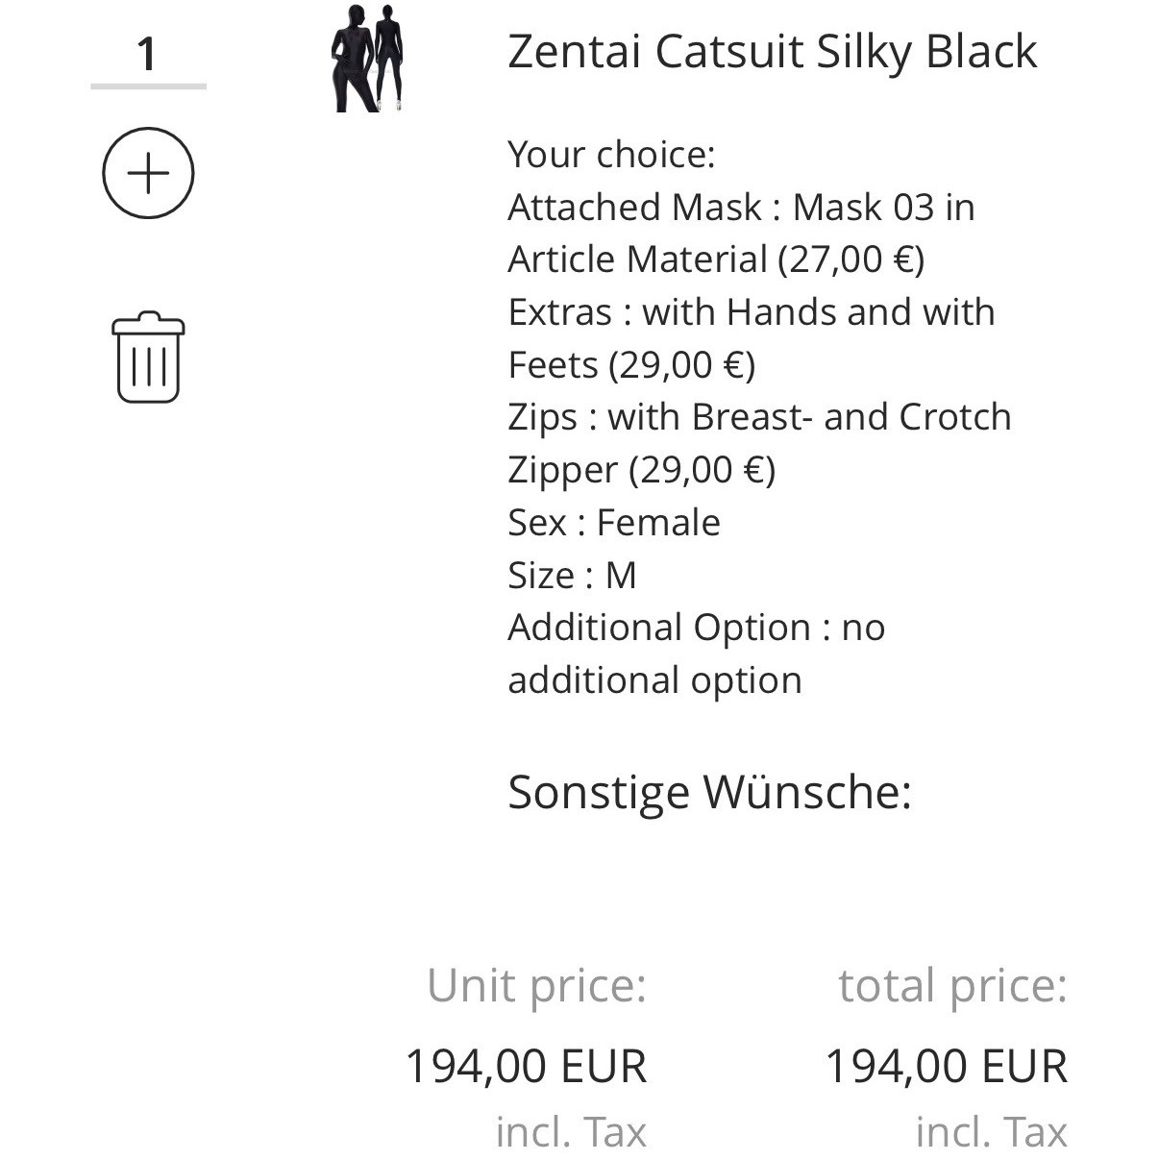Click the Unit price label
The image size is (1159, 1160).
coord(536,986)
